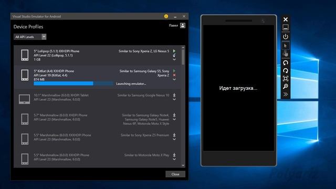Screen dimensions: 336x189
Task: Close the Visual Studio Emulator for Android window
Action: click(x=184, y=16)
